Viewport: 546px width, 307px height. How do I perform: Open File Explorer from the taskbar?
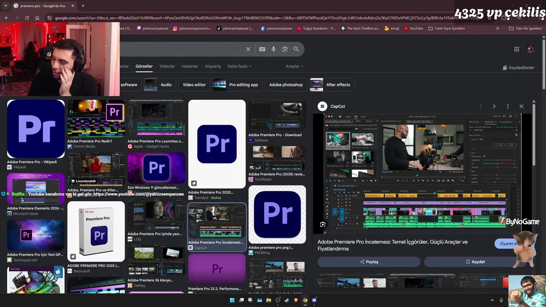pos(268,300)
